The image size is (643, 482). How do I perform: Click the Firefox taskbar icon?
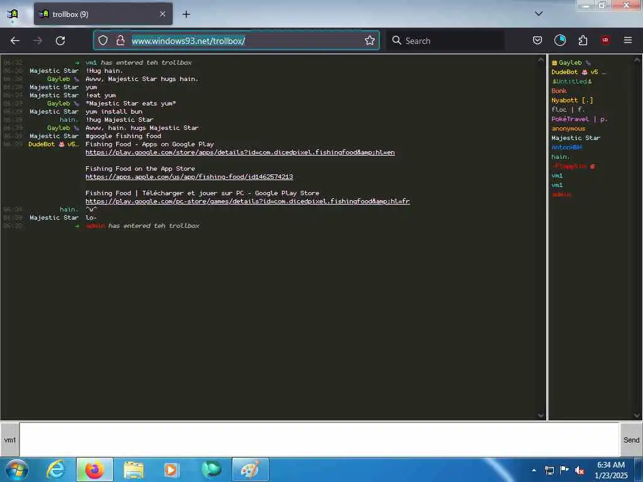pos(94,469)
